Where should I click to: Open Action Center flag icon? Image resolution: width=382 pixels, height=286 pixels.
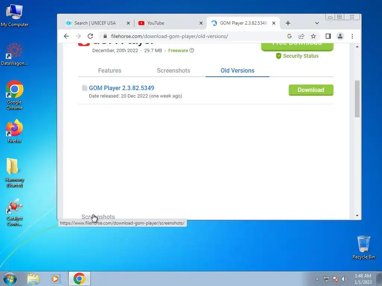tap(335, 279)
